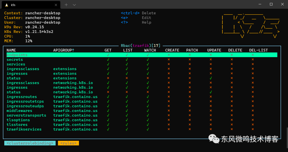Image resolution: width=288 pixels, height=152 pixels.
Task: Select the ingressroutes row
Action: pos(142,97)
